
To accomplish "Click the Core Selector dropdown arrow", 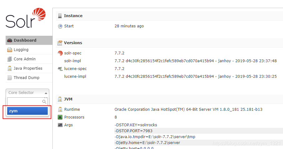I will tap(46, 93).
